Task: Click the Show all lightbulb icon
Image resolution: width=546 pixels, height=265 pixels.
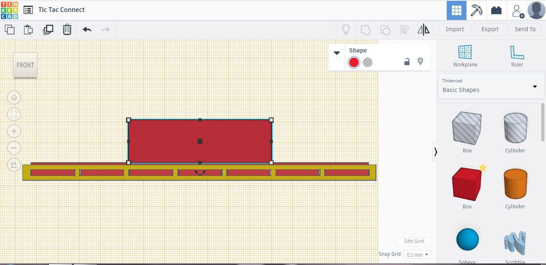Action: click(x=346, y=30)
